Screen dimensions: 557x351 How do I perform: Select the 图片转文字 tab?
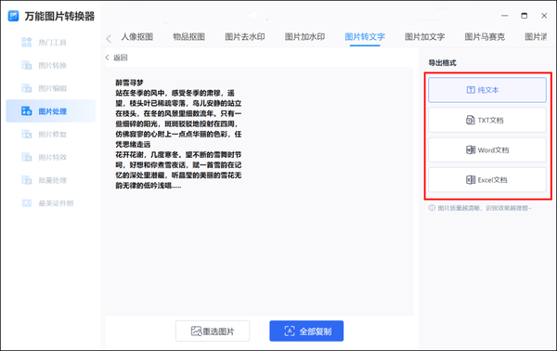pos(365,37)
